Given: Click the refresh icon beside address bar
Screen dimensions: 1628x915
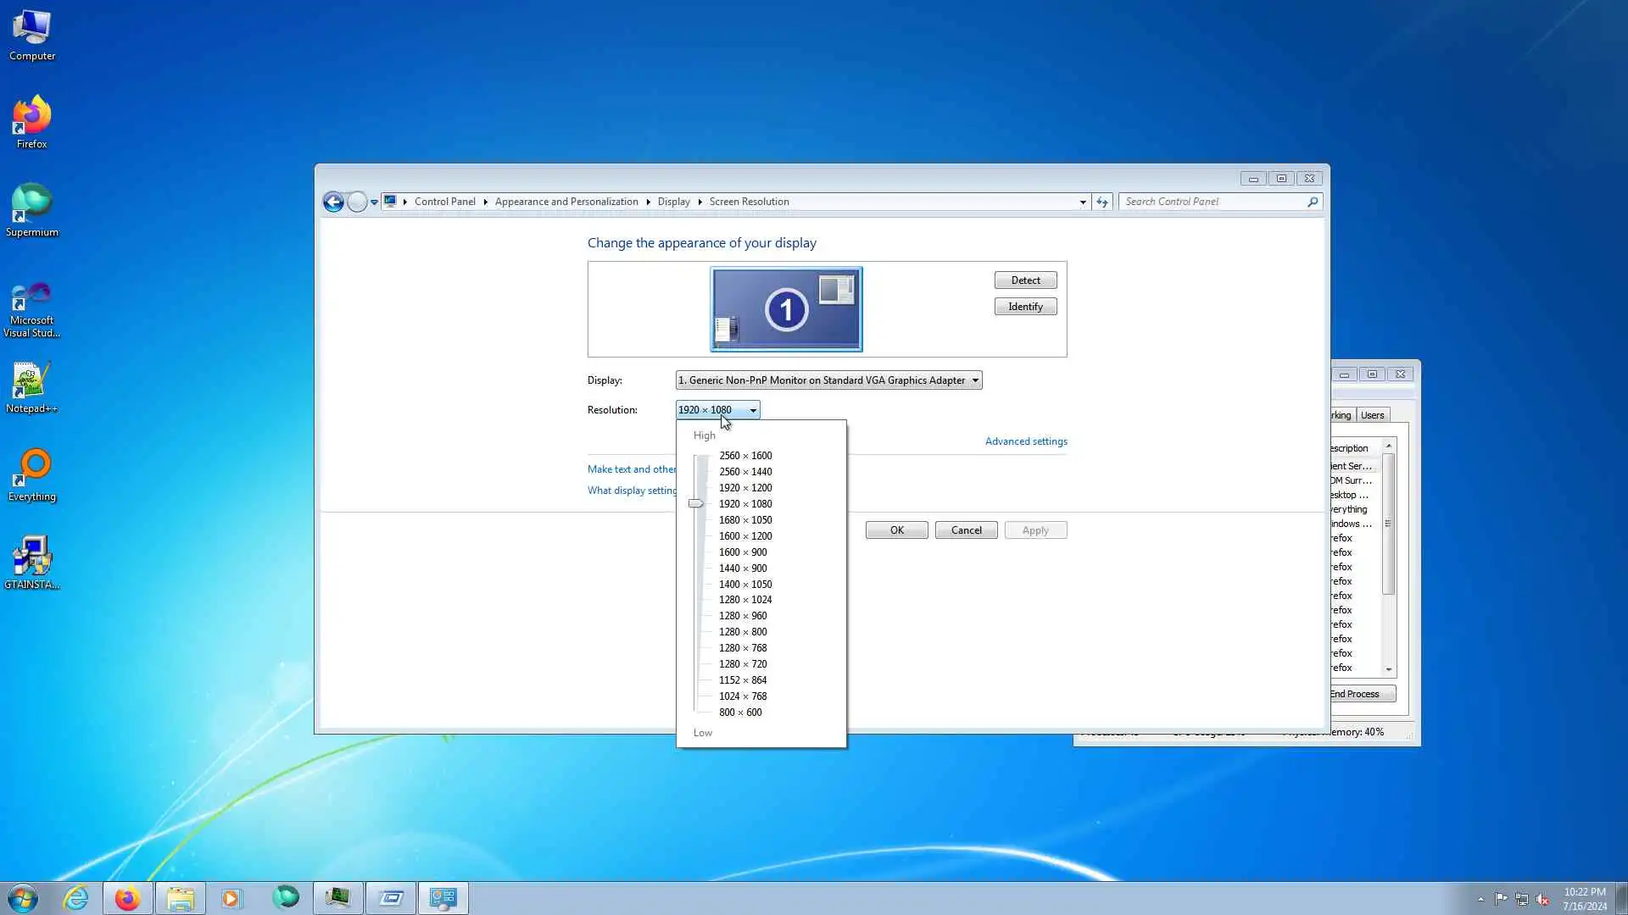Looking at the screenshot, I should [1101, 202].
